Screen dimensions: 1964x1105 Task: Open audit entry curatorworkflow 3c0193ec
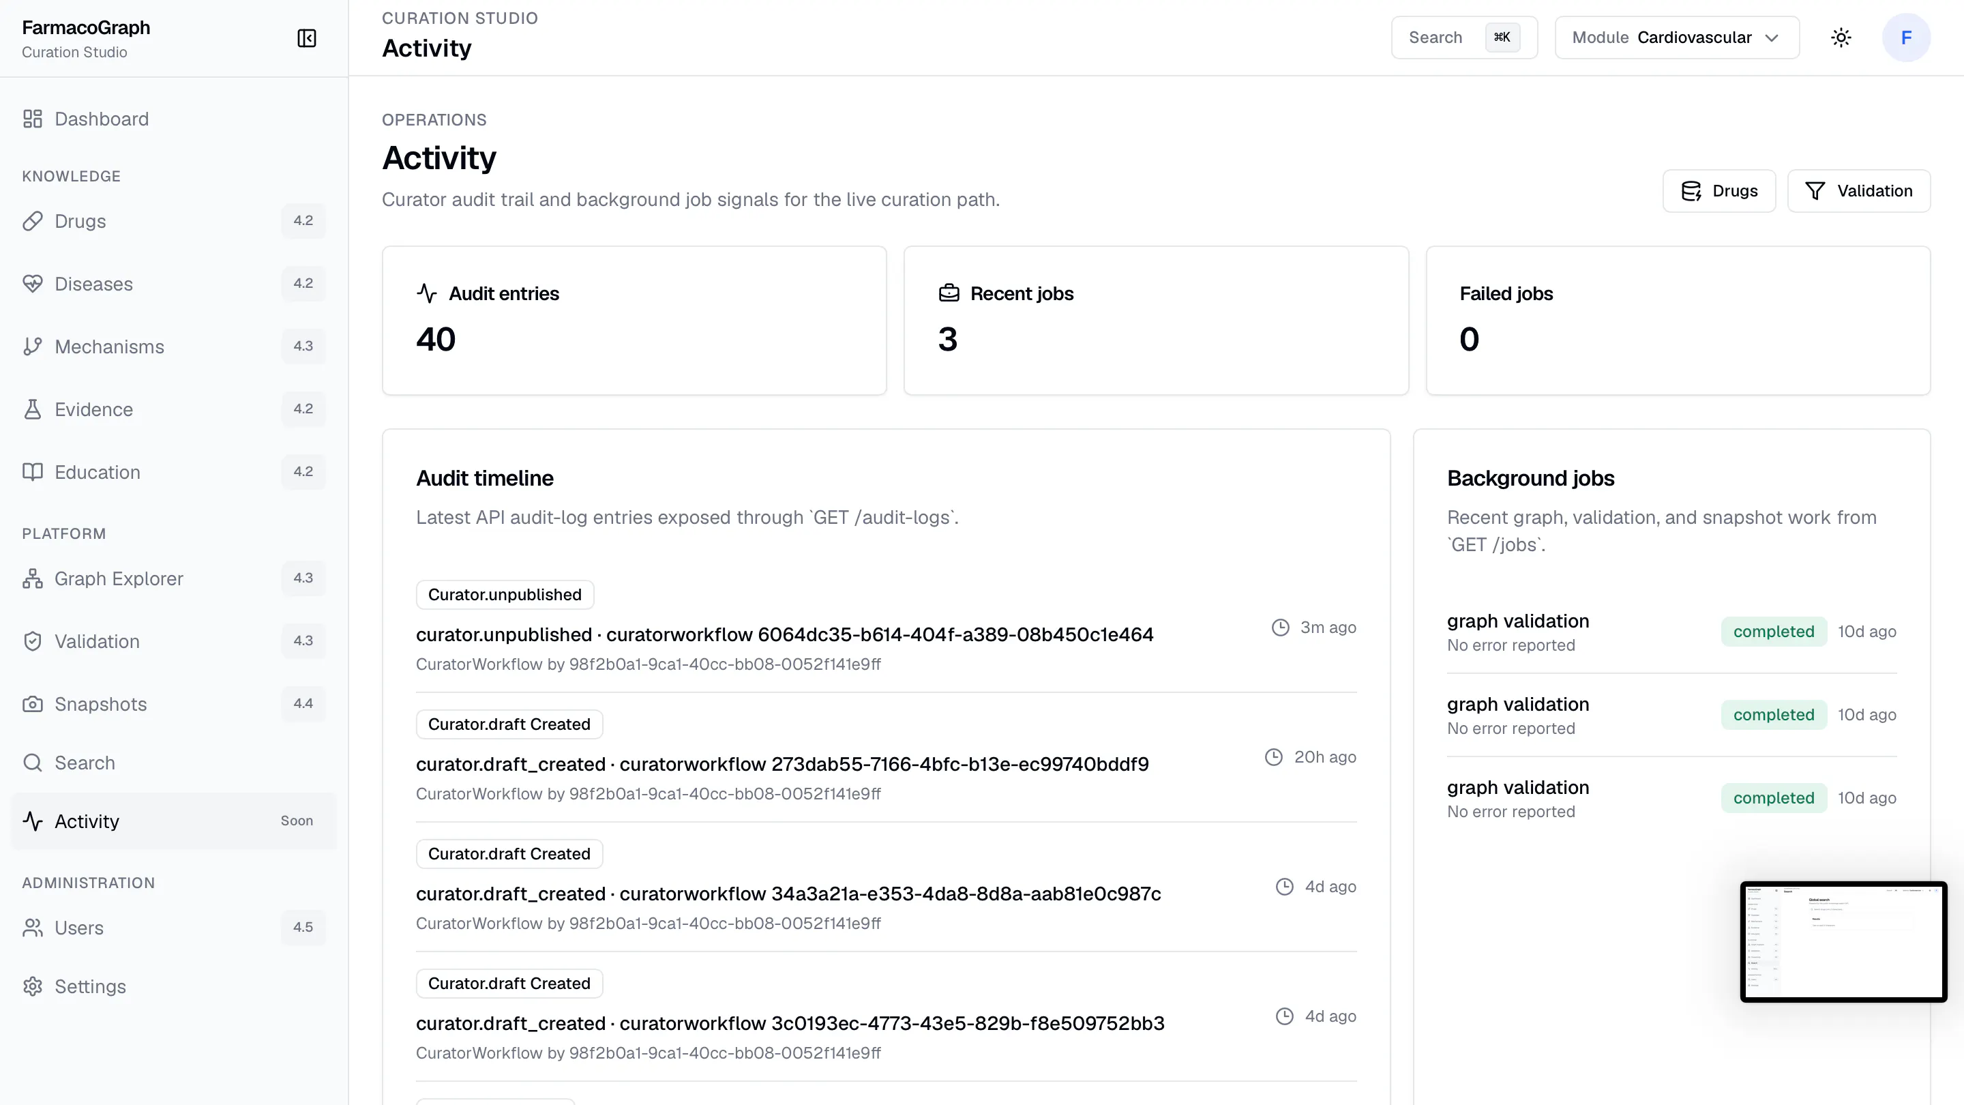click(790, 1023)
